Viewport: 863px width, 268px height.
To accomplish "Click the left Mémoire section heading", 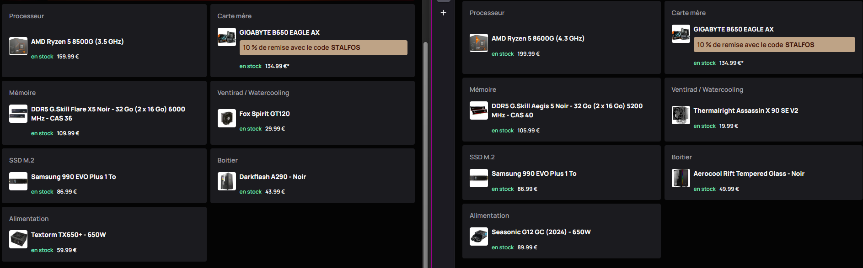I will [22, 93].
